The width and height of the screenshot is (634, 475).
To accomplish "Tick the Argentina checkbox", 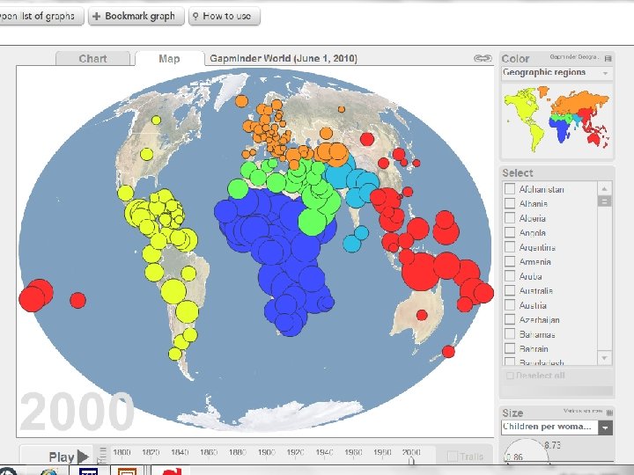I will point(510,247).
